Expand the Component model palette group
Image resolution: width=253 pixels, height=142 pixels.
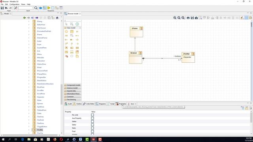73,85
